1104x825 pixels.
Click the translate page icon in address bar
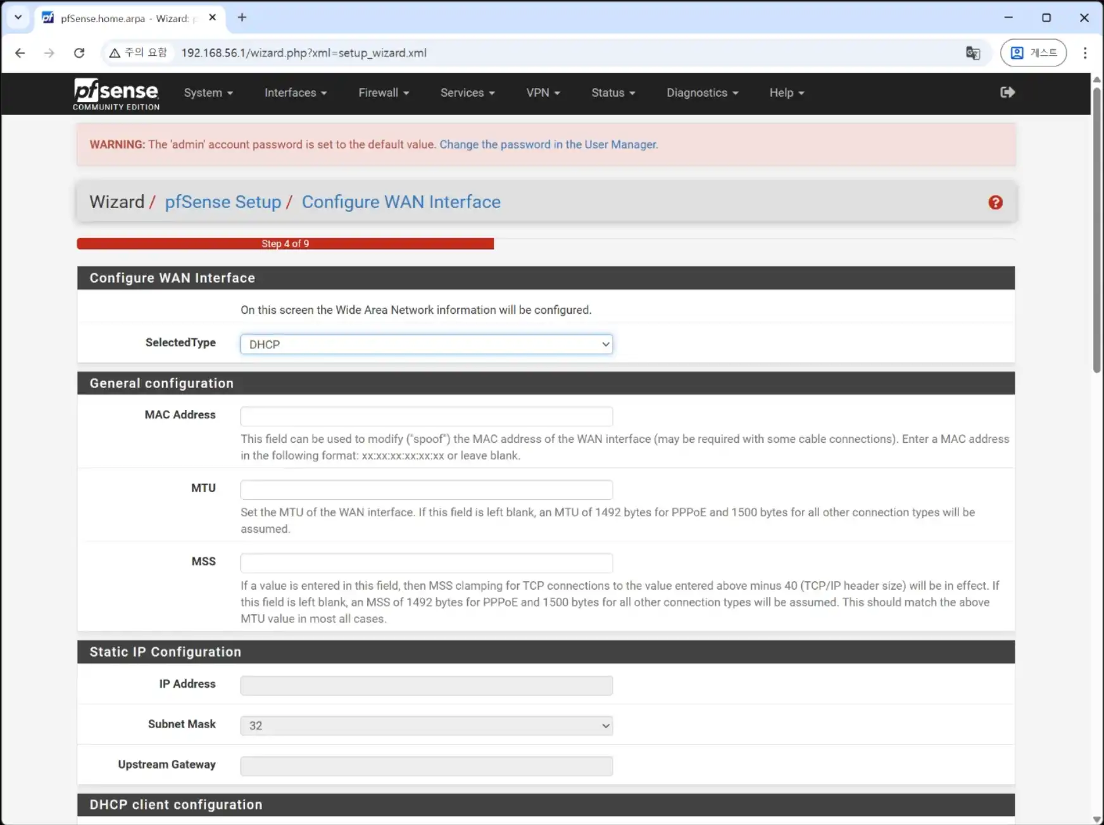(972, 53)
